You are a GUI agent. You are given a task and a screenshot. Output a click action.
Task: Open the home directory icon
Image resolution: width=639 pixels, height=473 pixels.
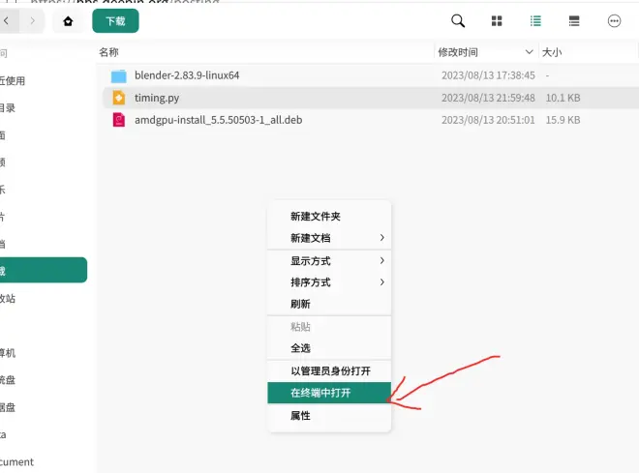(x=68, y=20)
